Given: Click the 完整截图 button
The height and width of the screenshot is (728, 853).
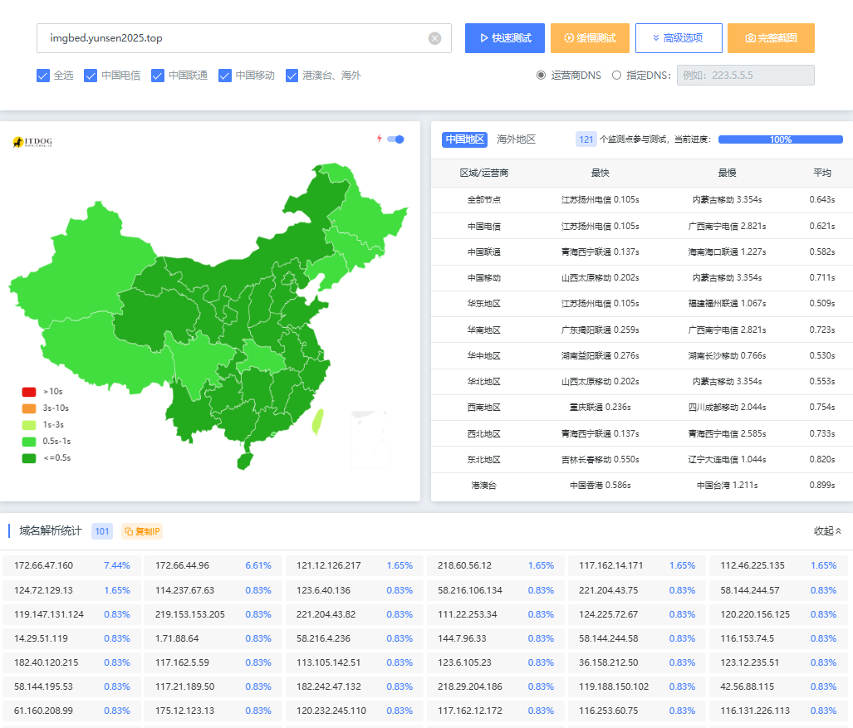Looking at the screenshot, I should click(x=771, y=38).
